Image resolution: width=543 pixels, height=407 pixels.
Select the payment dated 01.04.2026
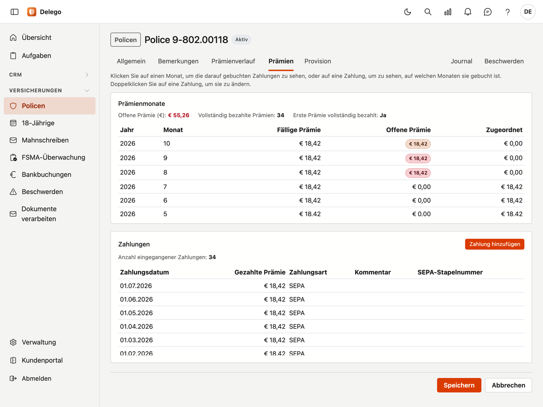pos(321,326)
